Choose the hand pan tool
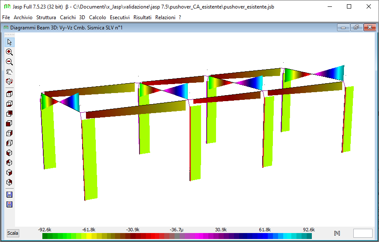The width and height of the screenshot is (379, 242). (9, 72)
